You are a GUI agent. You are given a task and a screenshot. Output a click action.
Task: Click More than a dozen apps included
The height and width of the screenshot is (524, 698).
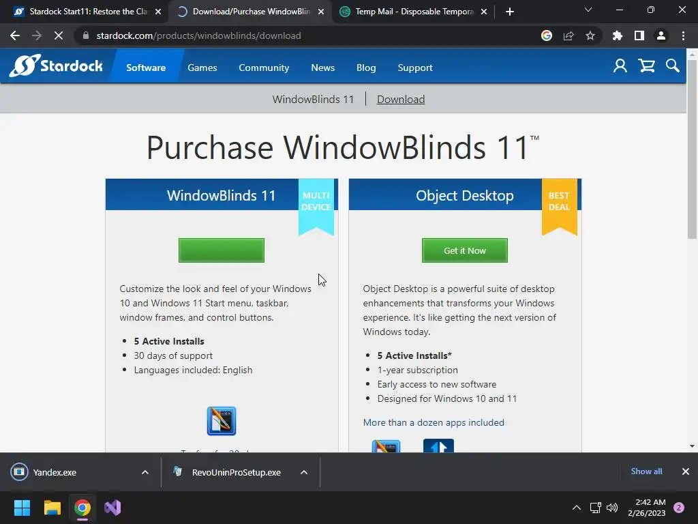coord(434,422)
